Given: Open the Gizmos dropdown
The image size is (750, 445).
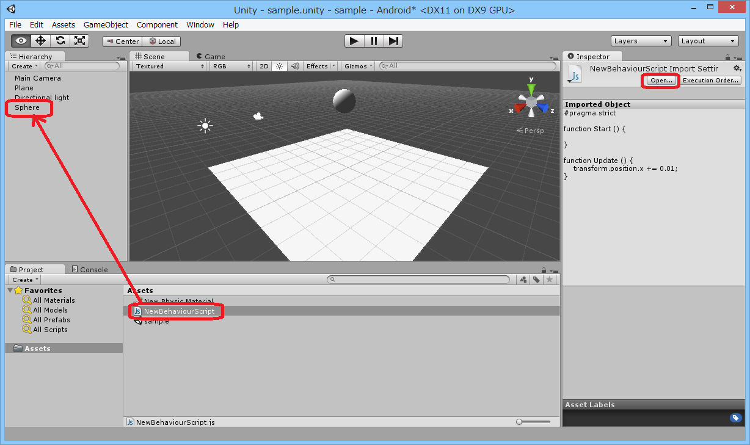Looking at the screenshot, I should click(x=358, y=66).
